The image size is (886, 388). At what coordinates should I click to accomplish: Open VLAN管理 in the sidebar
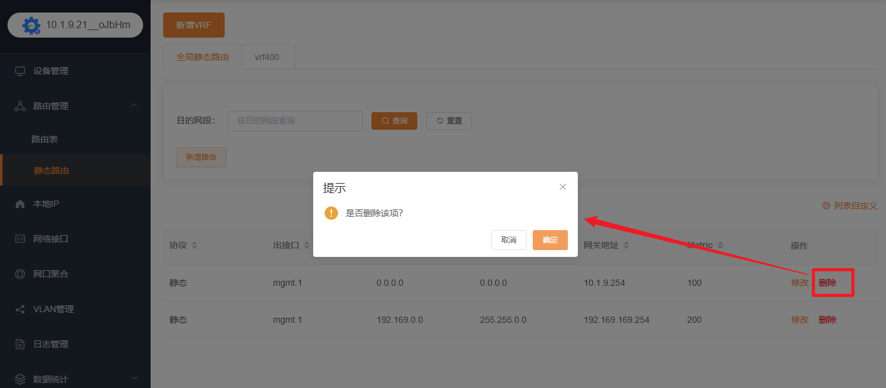coord(53,309)
